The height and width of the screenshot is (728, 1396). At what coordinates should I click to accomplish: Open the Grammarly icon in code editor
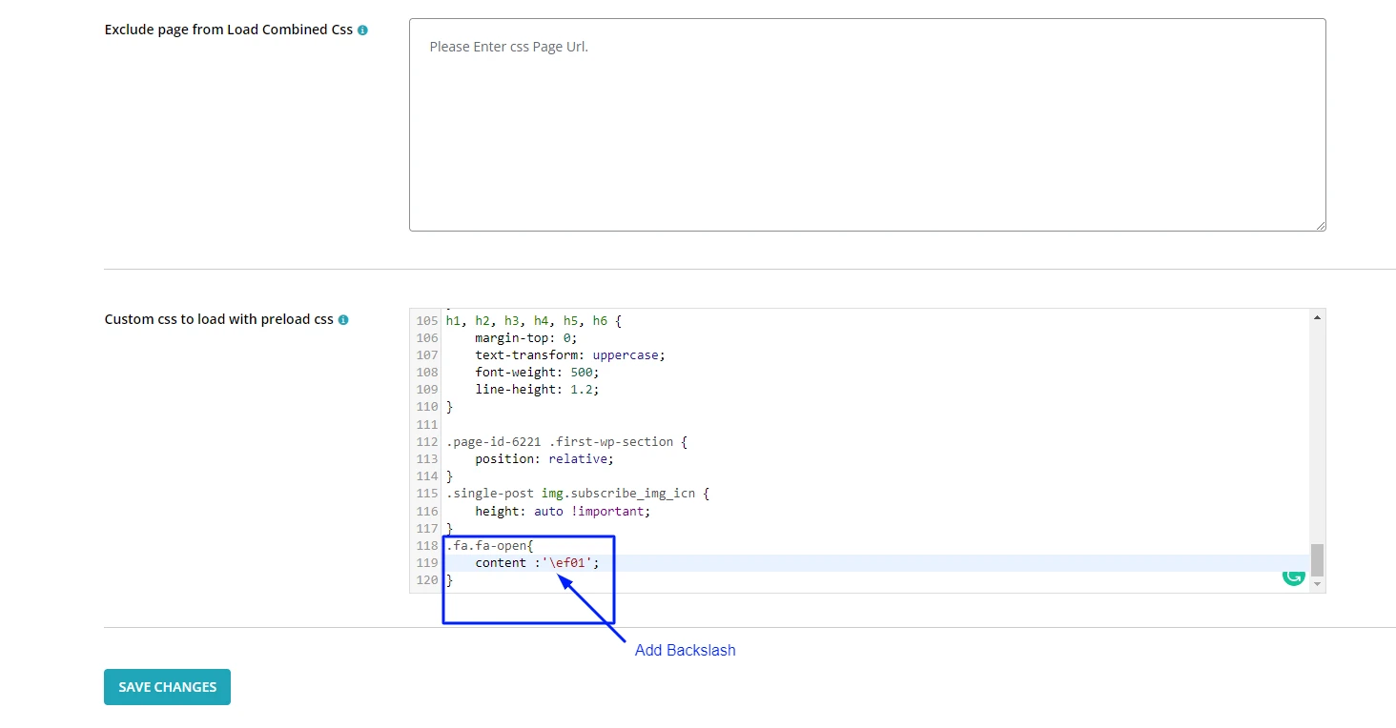(x=1293, y=575)
